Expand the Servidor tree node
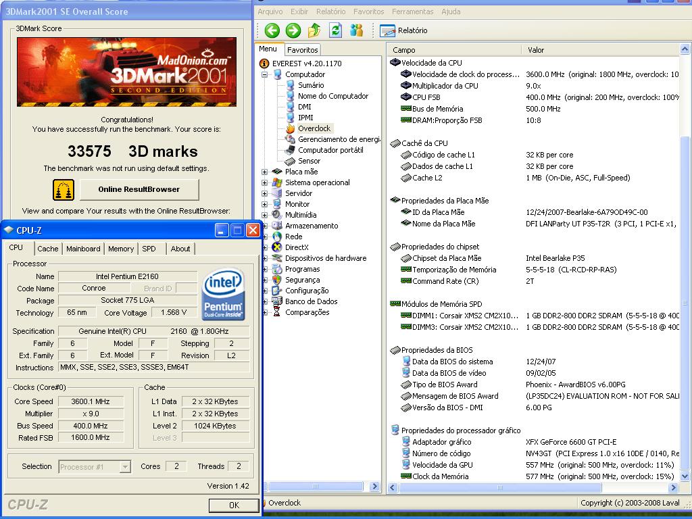 click(x=264, y=193)
